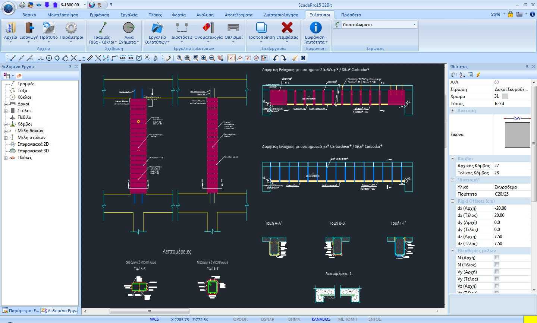
Task: Expand the Διατομή property group
Action: [x=452, y=111]
